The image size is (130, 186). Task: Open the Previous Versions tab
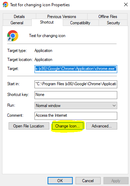pyautogui.click(x=62, y=17)
